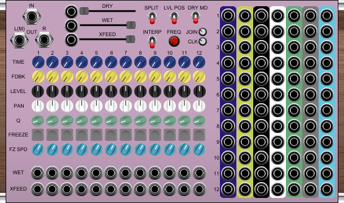This screenshot has width=344, height=203.
Task: Toggle the FREEZE button for tap 6
Action: coord(111,135)
